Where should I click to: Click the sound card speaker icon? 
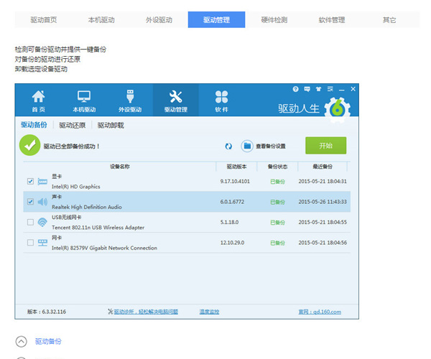click(42, 202)
